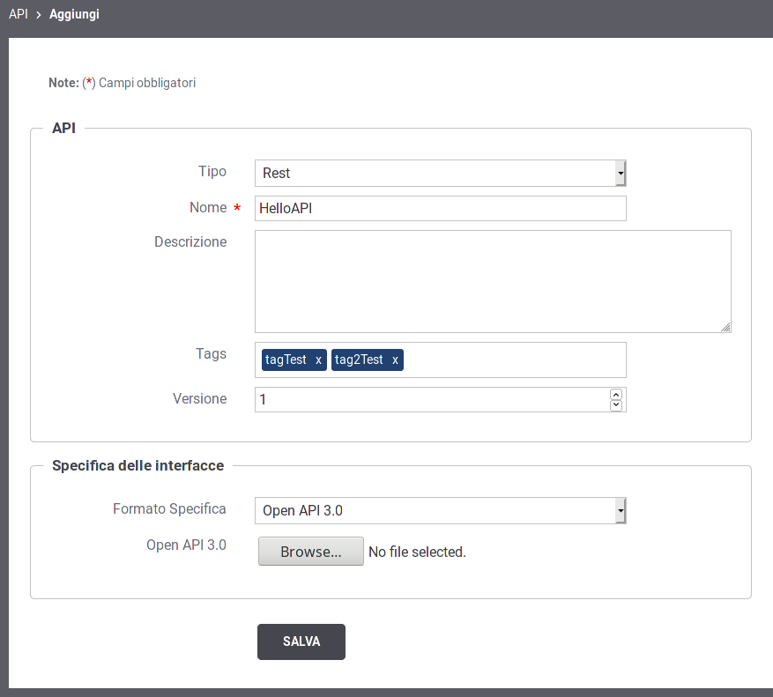Remove the tag2Test tag
773x697 pixels.
click(395, 360)
